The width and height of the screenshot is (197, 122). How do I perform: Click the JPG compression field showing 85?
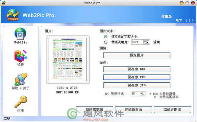[135, 94]
